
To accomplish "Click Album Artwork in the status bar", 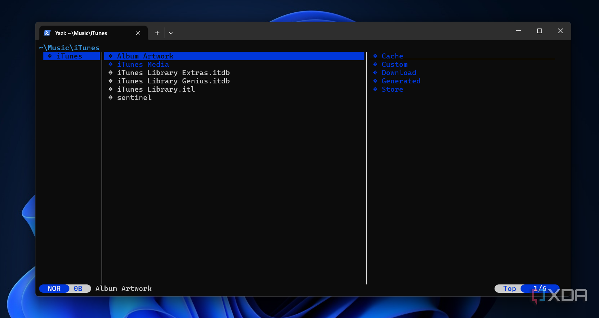I will [124, 288].
